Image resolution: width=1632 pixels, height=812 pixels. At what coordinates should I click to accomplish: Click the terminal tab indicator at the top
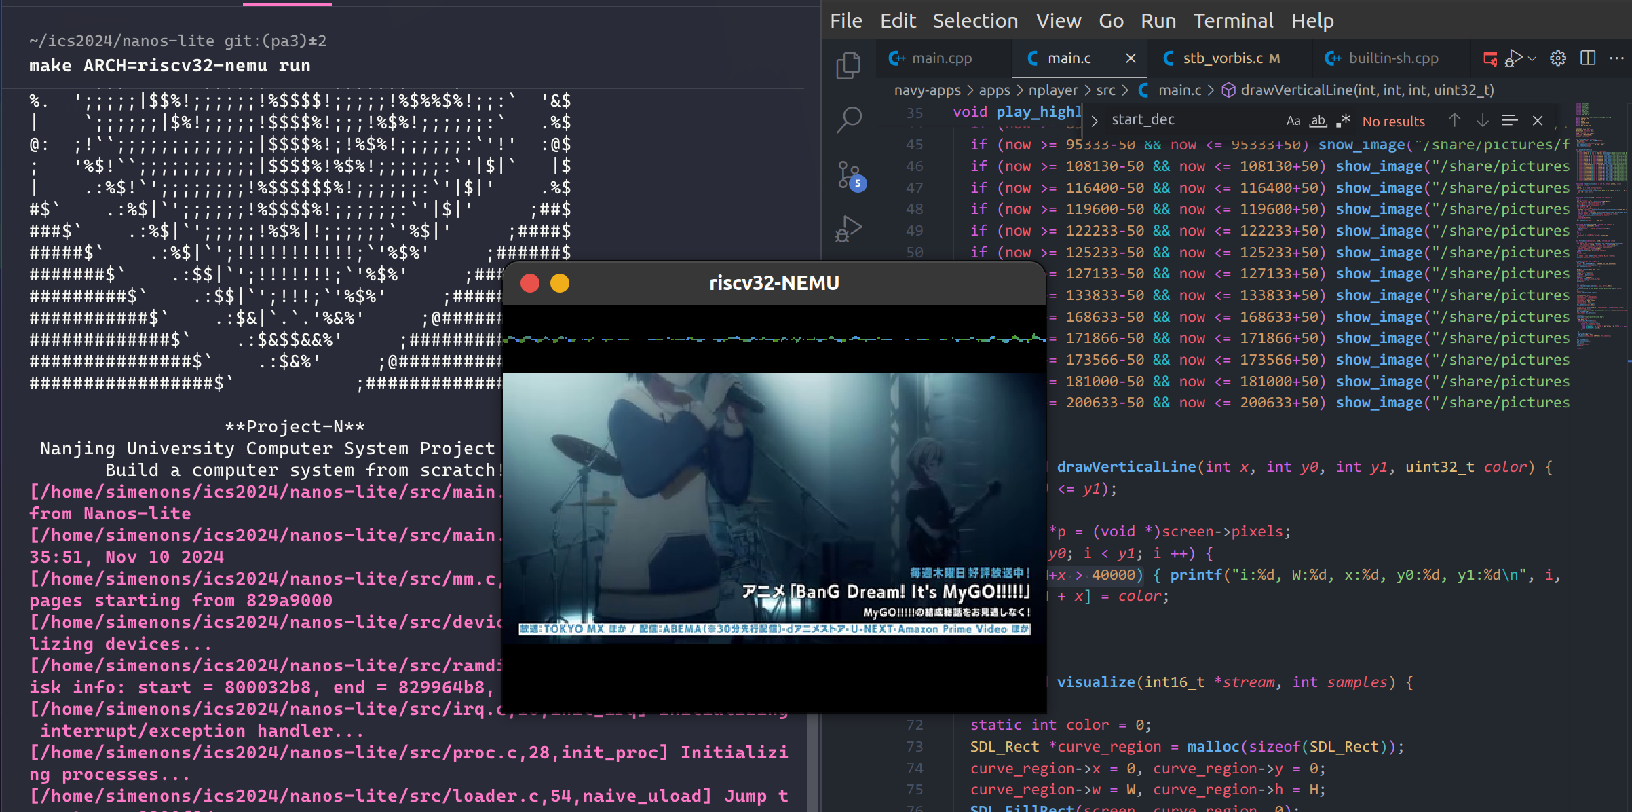(287, 4)
